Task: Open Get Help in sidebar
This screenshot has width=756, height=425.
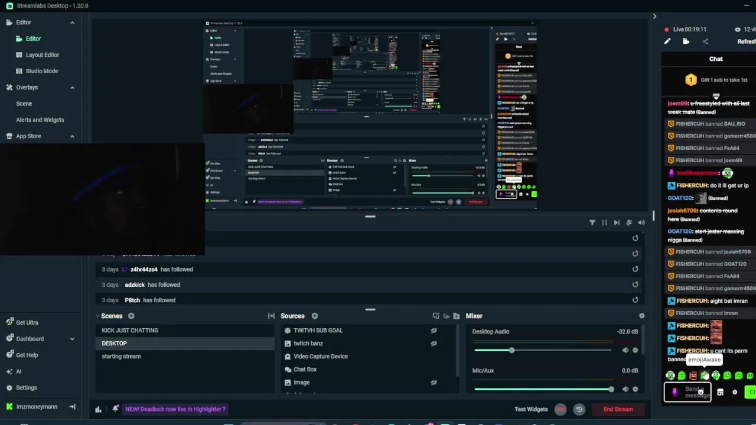Action: point(27,355)
